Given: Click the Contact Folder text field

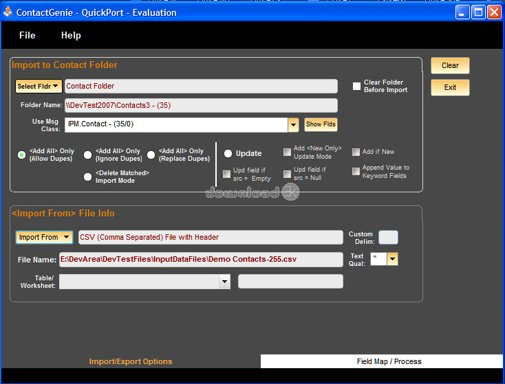Looking at the screenshot, I should [x=201, y=86].
